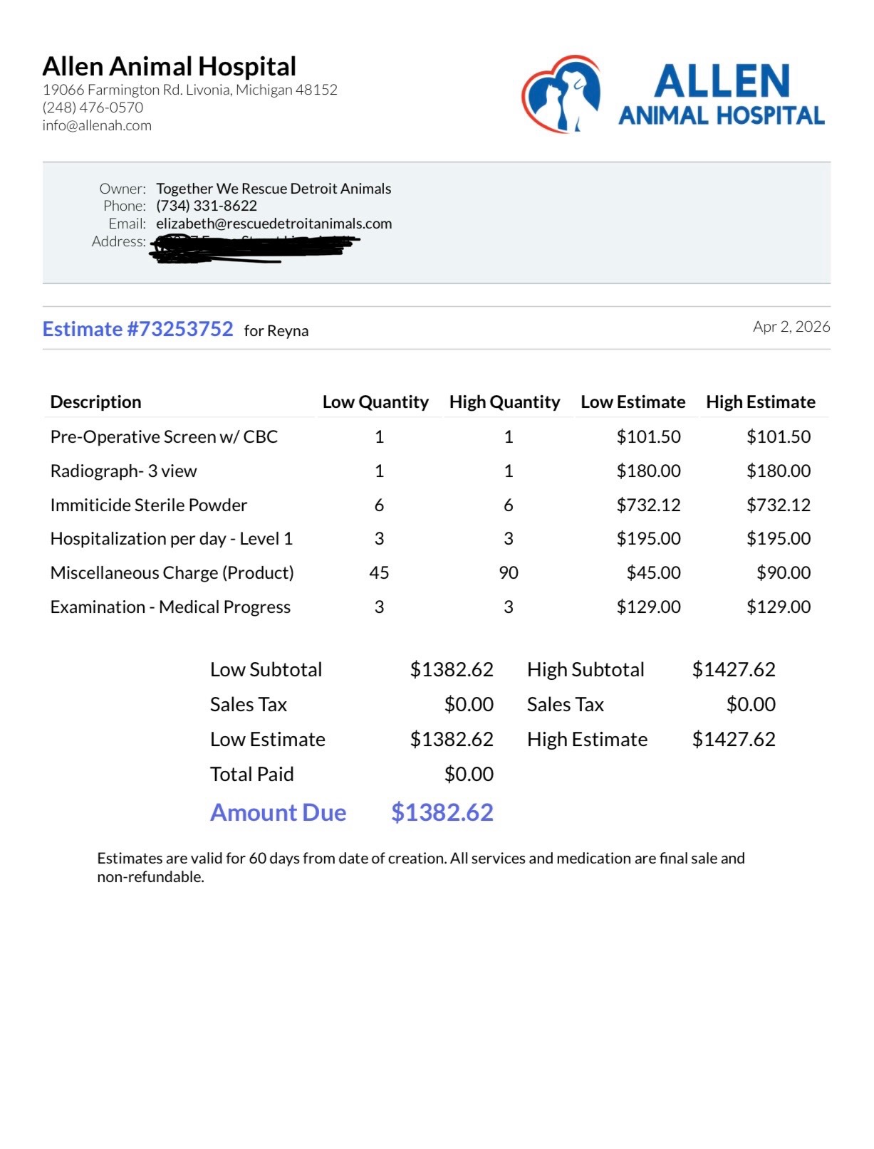This screenshot has width=874, height=1149.
Task: Click the Total Paid label
Action: pyautogui.click(x=251, y=775)
